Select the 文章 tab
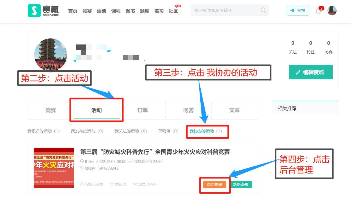This screenshot has height=208, width=351. (x=234, y=110)
